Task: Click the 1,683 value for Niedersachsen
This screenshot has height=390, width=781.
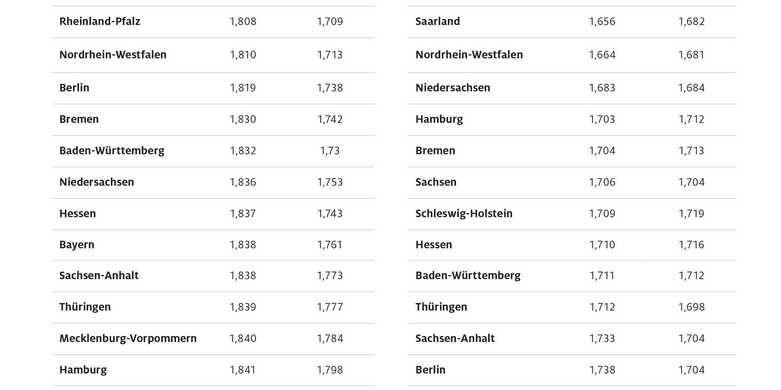Action: pyautogui.click(x=602, y=88)
